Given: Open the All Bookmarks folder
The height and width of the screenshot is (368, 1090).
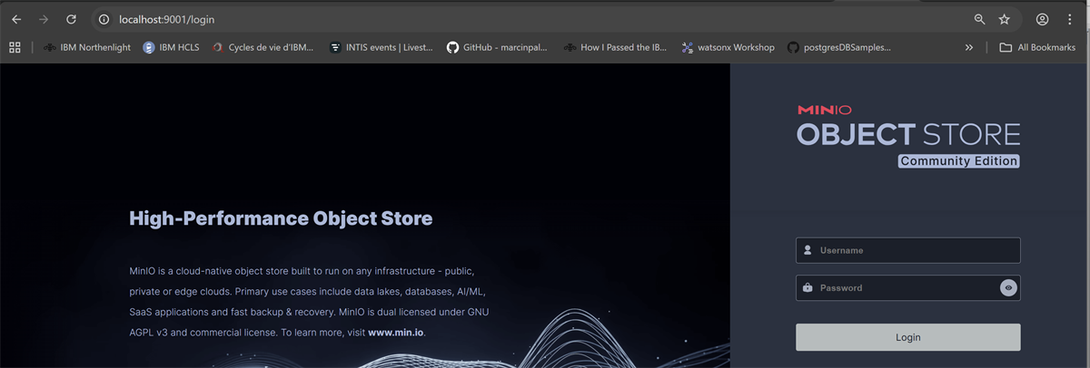Looking at the screenshot, I should click(x=1036, y=47).
